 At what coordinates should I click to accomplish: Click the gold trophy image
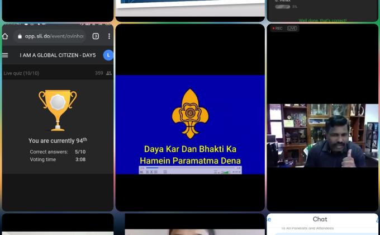pos(58,110)
